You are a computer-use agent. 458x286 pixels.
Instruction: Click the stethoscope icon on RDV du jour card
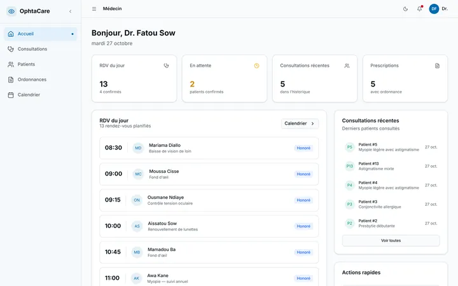(166, 65)
